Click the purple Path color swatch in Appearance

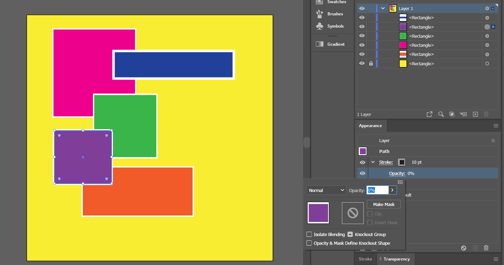click(362, 151)
